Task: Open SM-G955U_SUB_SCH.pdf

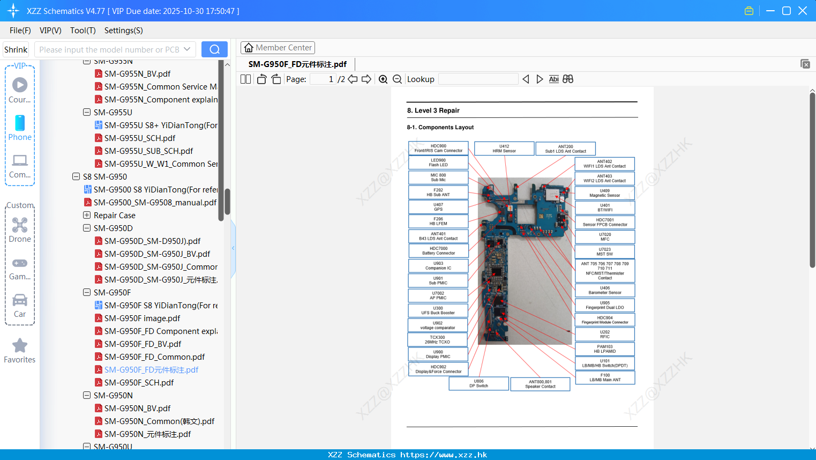Action: (148, 151)
